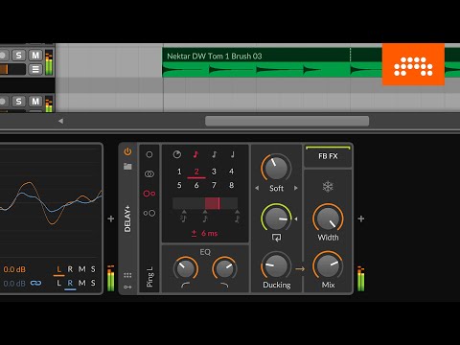Choose the quarter-note time unit
The image size is (460, 345).
pos(232,154)
